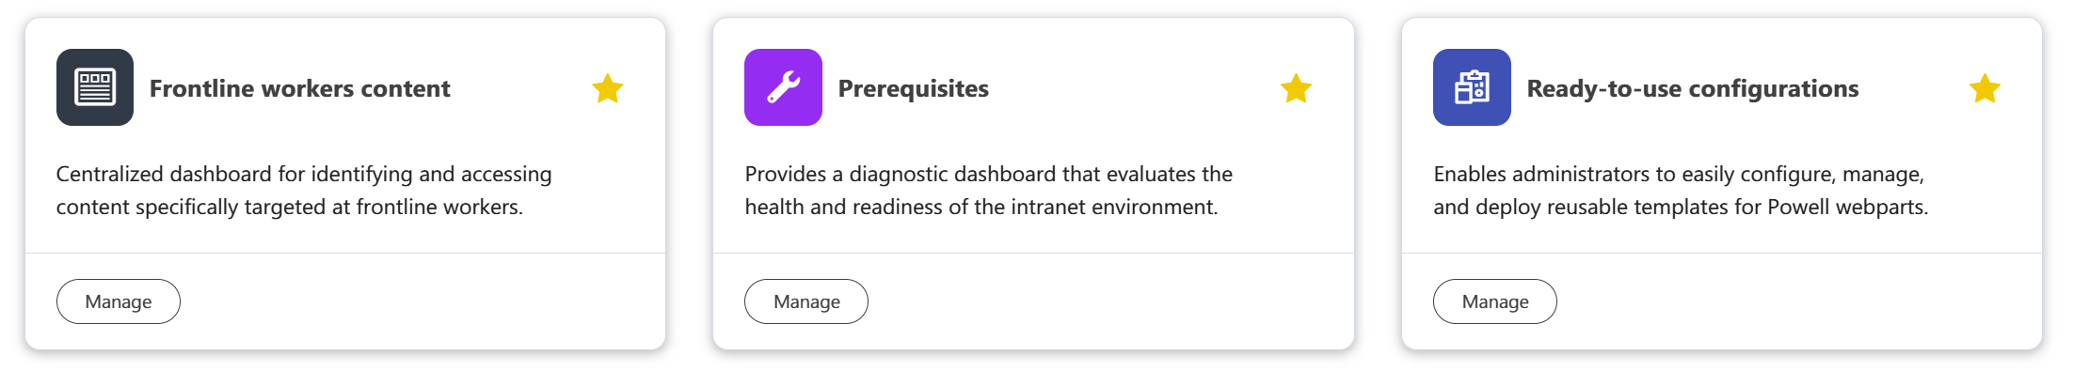The height and width of the screenshot is (370, 2073).
Task: Click blank space between Frontline title and star
Action: pyautogui.click(x=521, y=88)
